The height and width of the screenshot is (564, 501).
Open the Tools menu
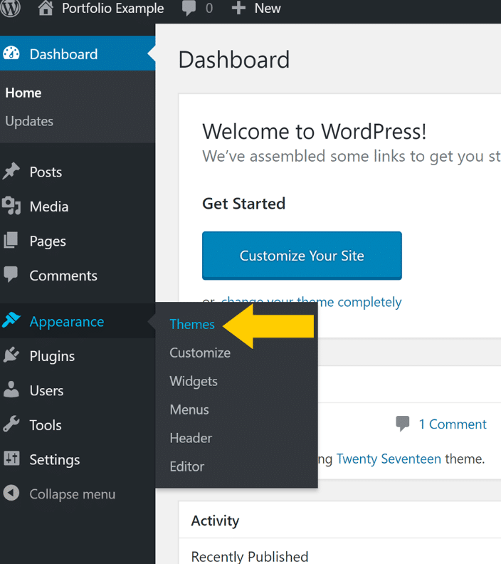point(46,425)
